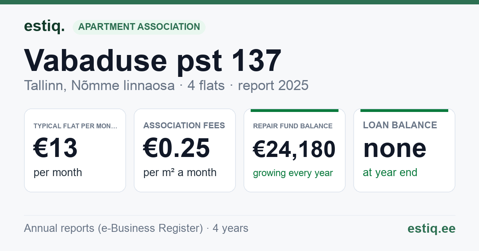Screen dimensions: 479x251
Task: Click 'growing every year' text
Action: tap(293, 173)
